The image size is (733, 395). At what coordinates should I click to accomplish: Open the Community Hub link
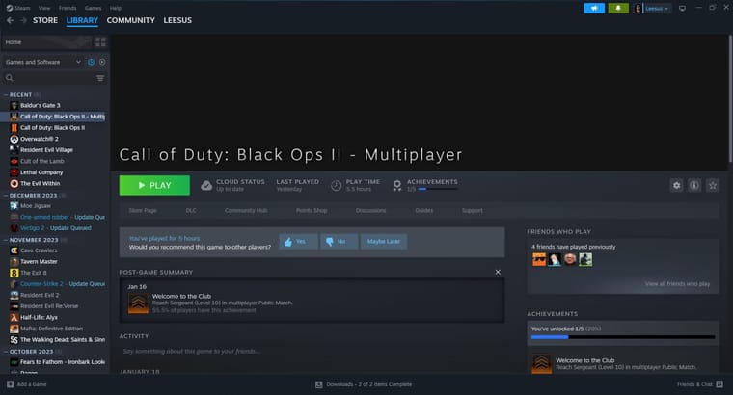click(246, 211)
